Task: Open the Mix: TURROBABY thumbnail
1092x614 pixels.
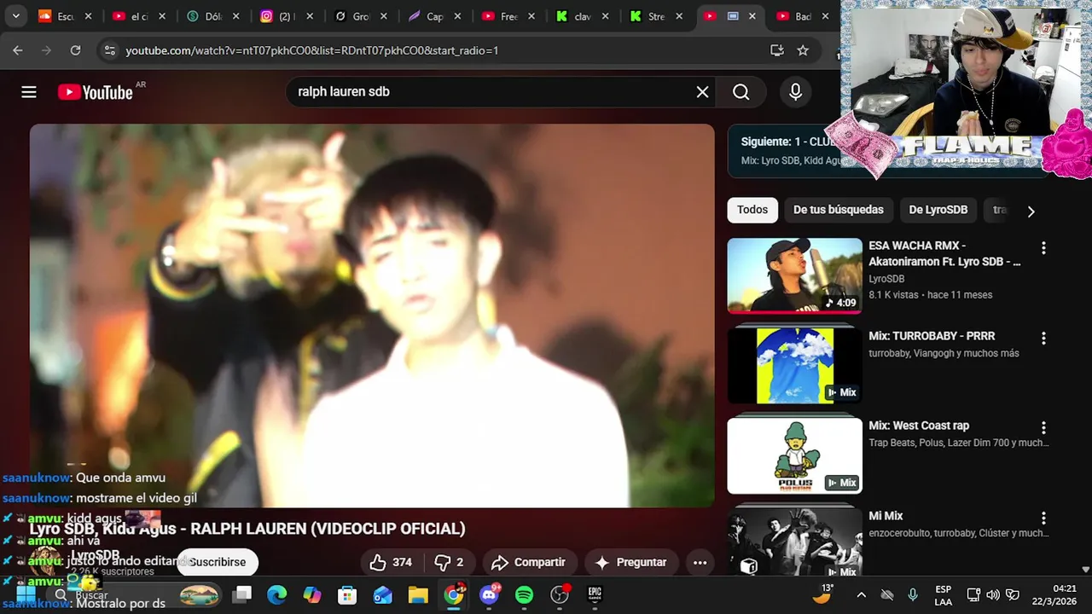Action: (x=794, y=366)
